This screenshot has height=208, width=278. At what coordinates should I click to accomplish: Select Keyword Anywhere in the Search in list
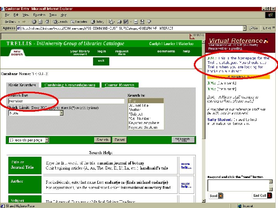coord(146,123)
